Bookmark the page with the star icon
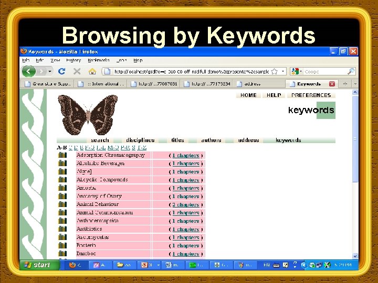Image resolution: width=378 pixels, height=283 pixels. [x=275, y=71]
